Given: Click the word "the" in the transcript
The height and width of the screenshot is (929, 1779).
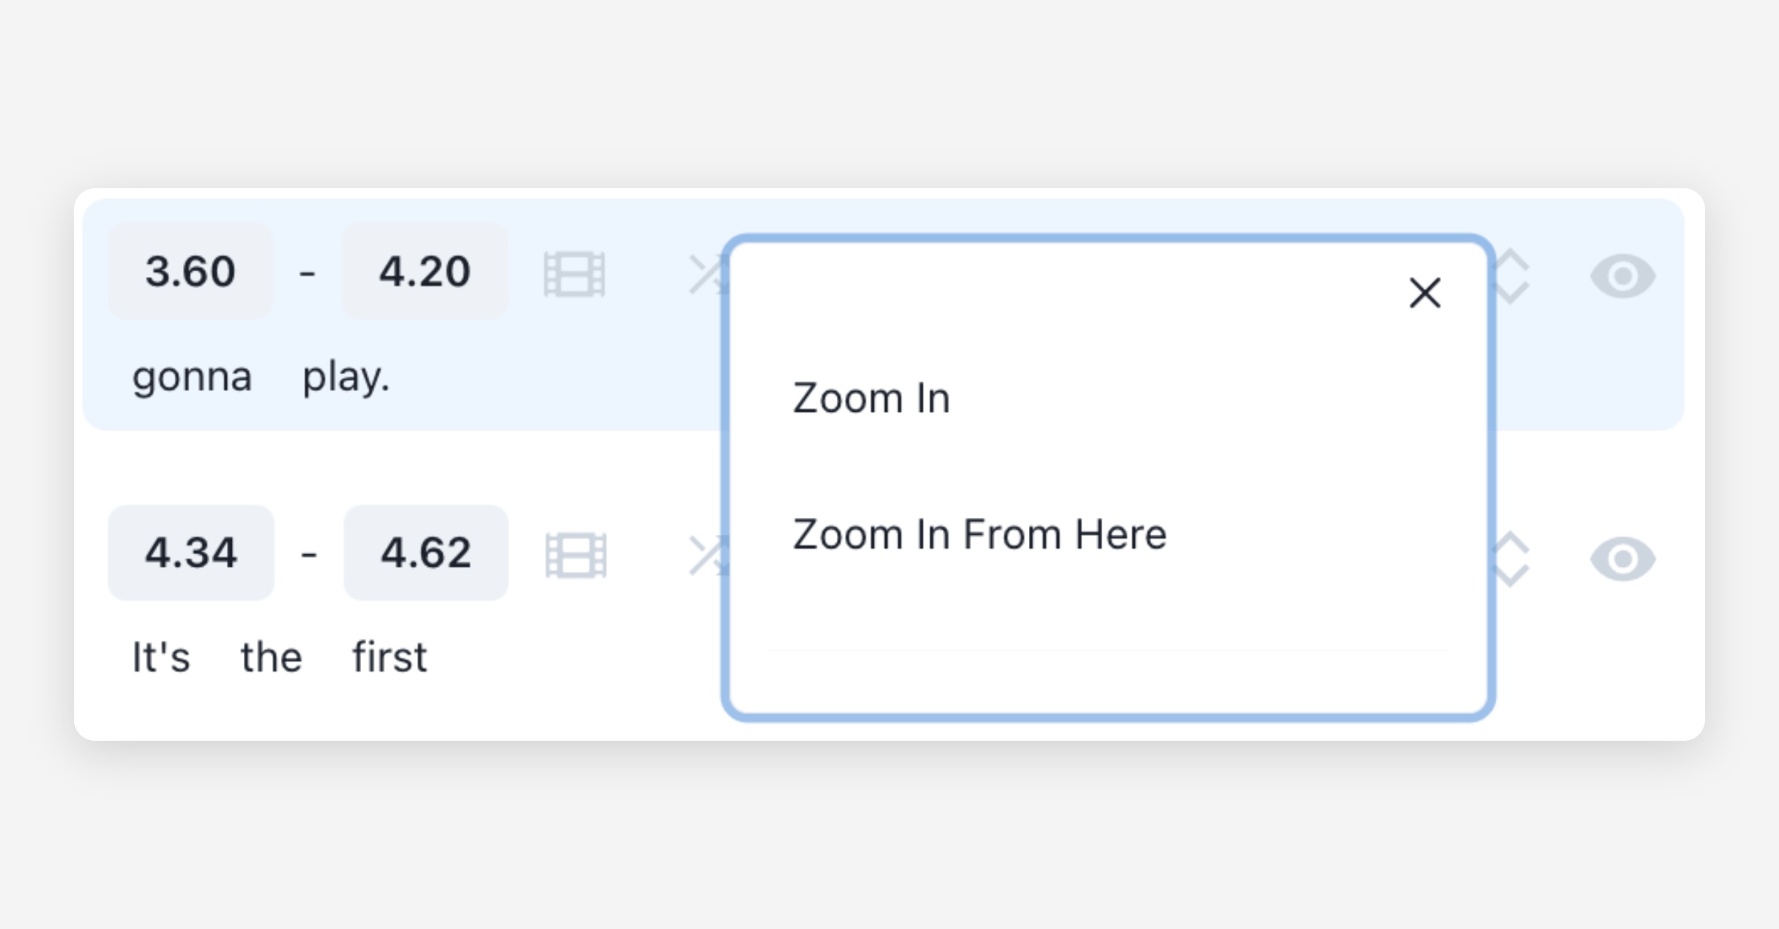Looking at the screenshot, I should 271,658.
